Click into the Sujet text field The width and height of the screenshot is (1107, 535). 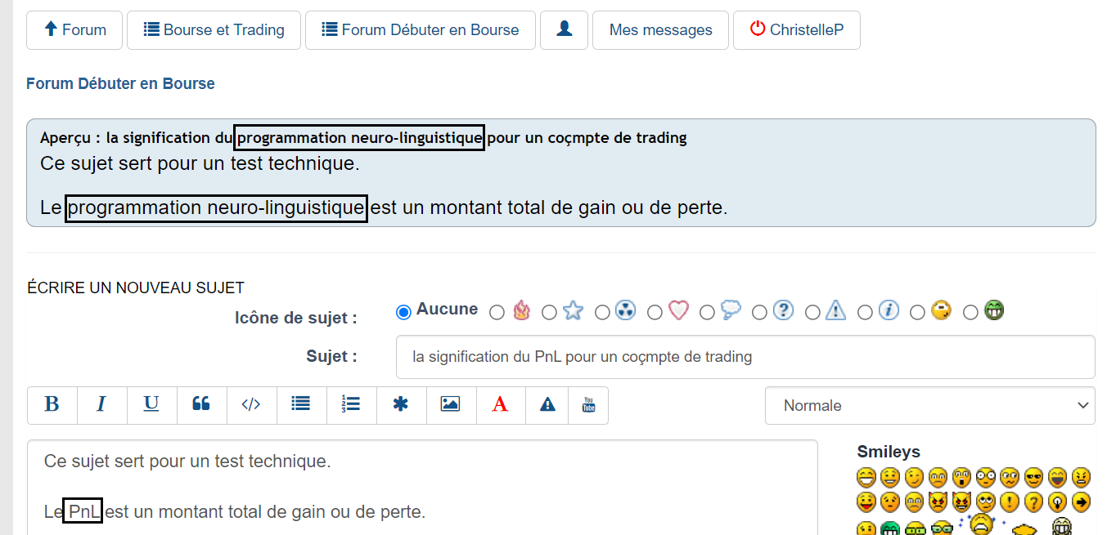tap(745, 357)
